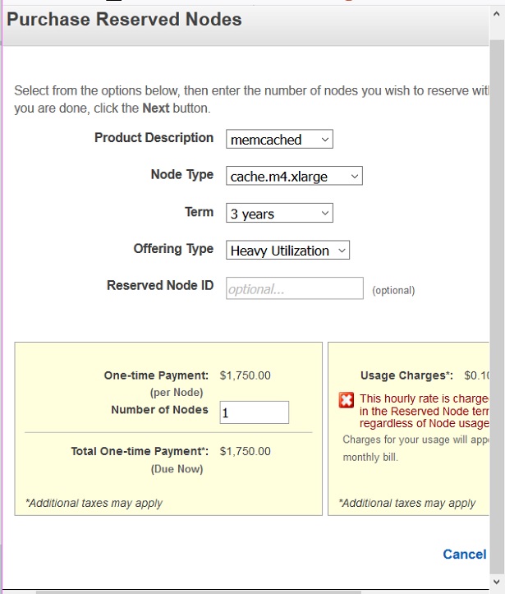Cancel the reserved node purchase
The image size is (505, 594).
click(464, 554)
